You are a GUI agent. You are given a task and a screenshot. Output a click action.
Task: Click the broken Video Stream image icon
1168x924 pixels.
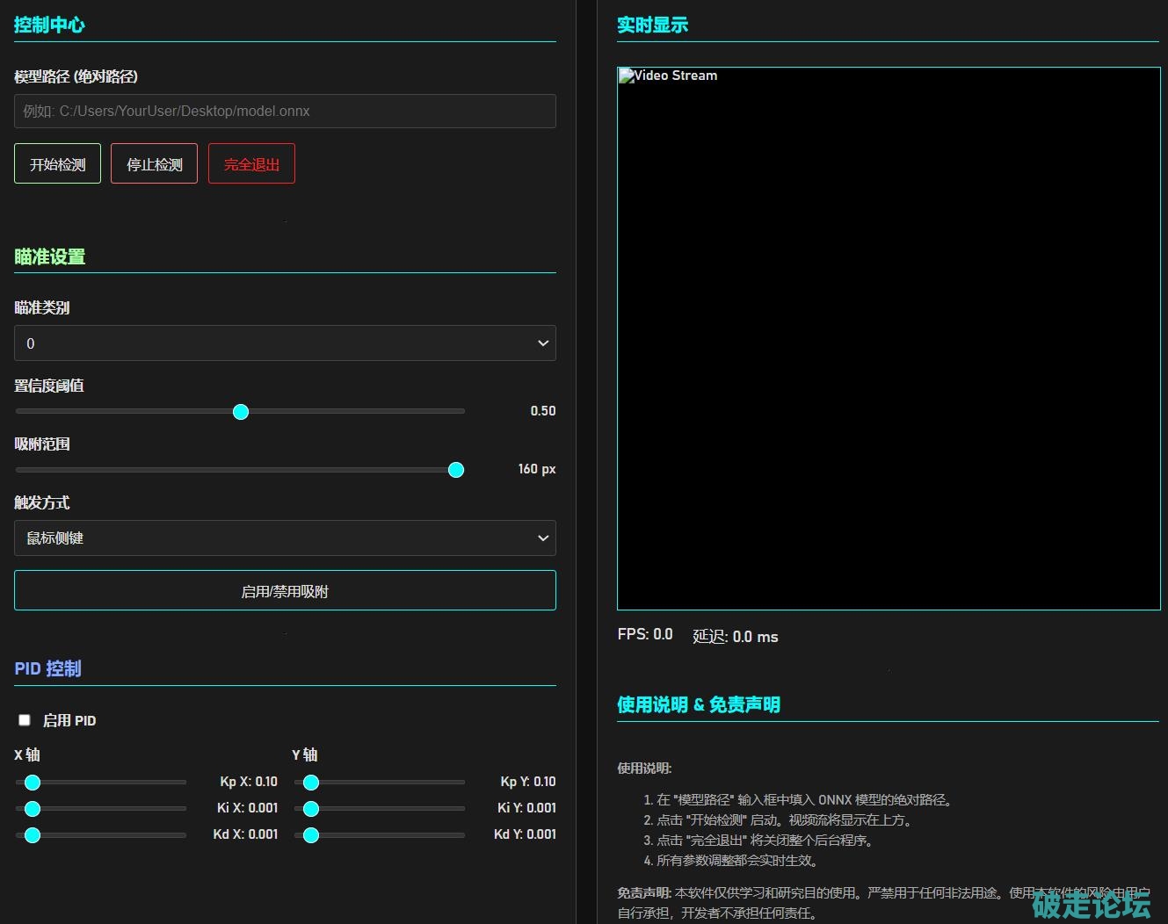pos(627,76)
